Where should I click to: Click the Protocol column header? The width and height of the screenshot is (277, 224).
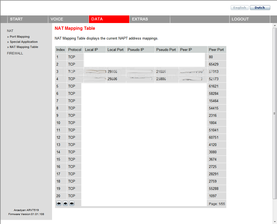coord(75,50)
